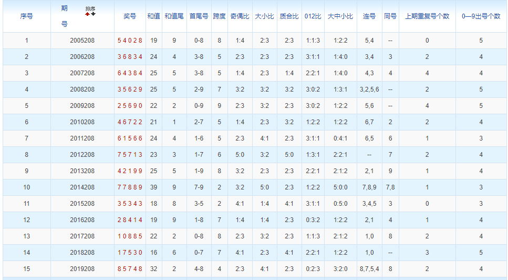Select issue number 2015208
This screenshot has width=508, height=280.
pos(82,204)
